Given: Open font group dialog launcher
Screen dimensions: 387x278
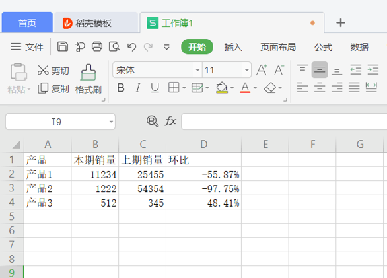Looking at the screenshot, I should tap(285, 100).
